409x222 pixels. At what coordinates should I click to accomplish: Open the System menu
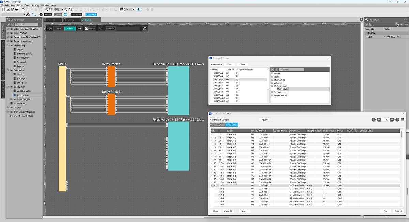pyautogui.click(x=20, y=5)
